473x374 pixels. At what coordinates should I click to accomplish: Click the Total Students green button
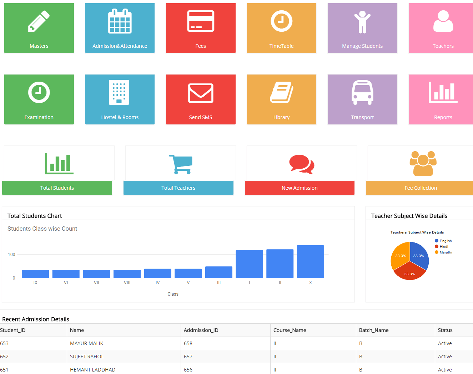click(x=57, y=188)
